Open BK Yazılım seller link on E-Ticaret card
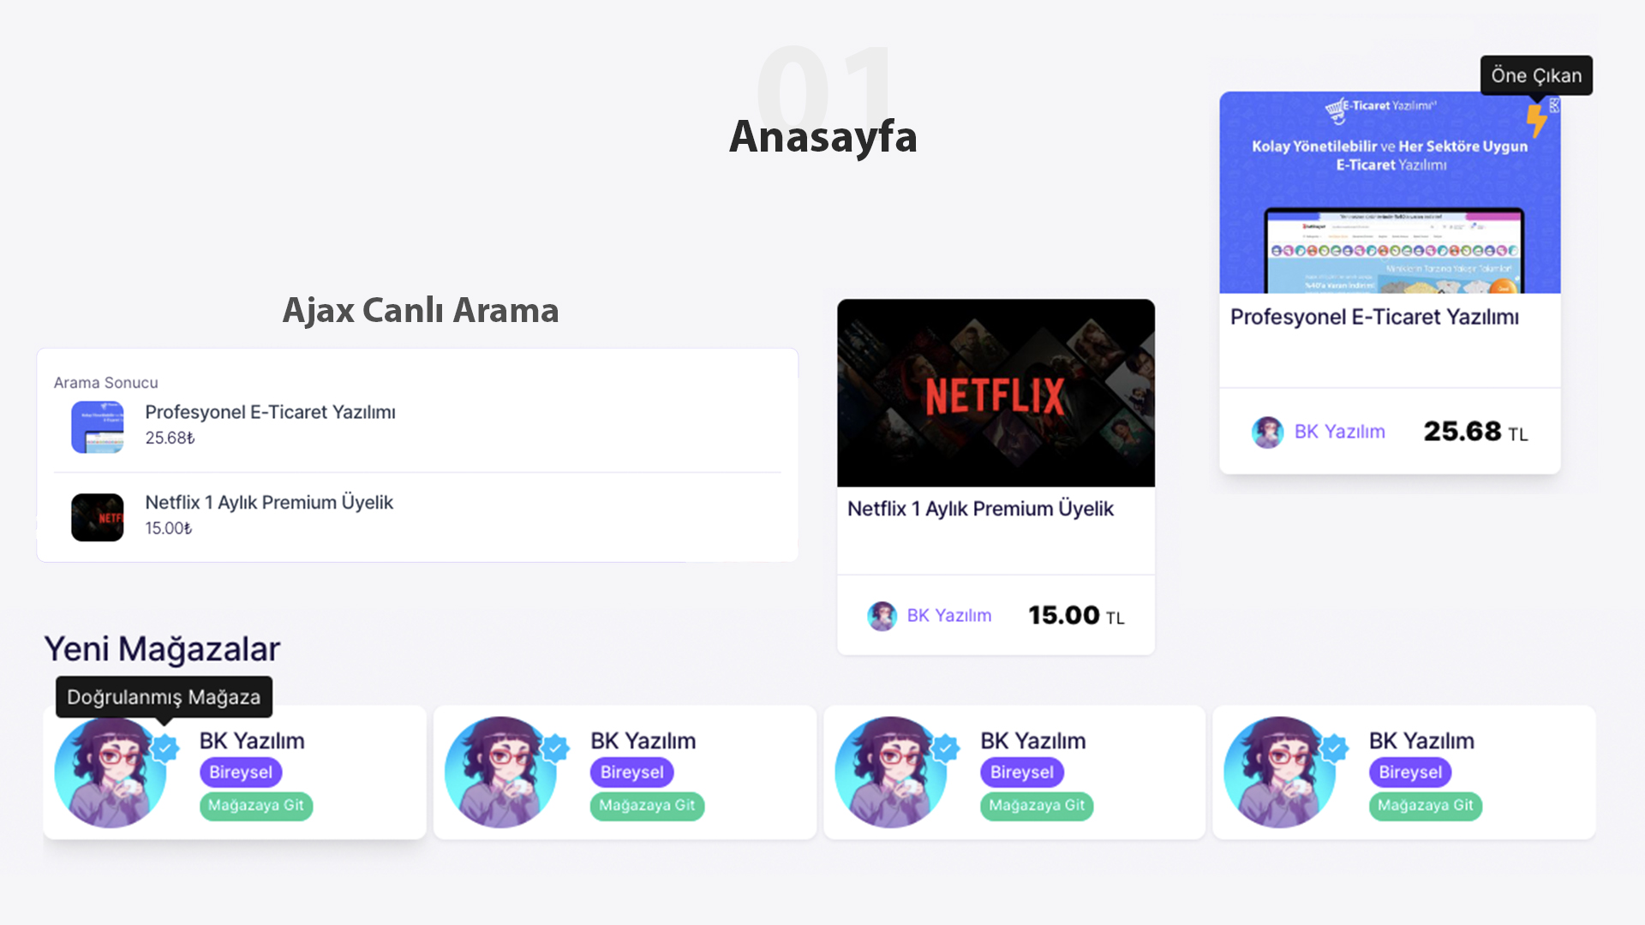The image size is (1645, 925). click(x=1339, y=432)
